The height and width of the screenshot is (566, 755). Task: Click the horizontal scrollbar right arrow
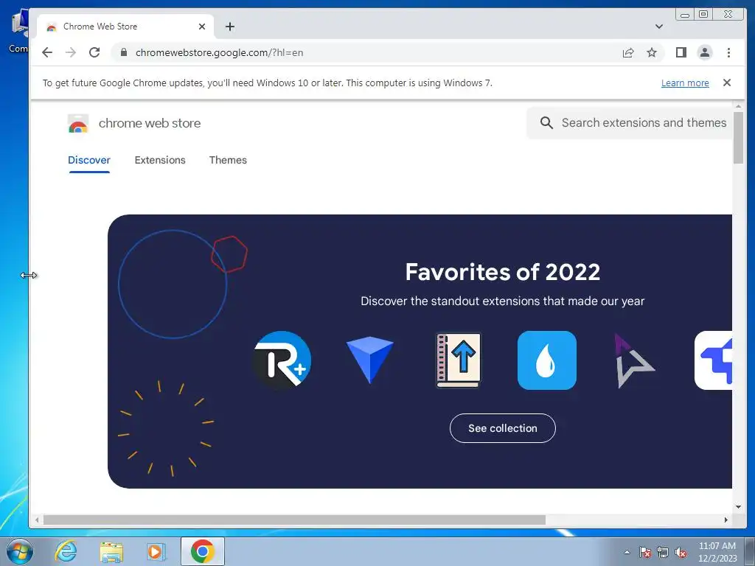pos(726,520)
